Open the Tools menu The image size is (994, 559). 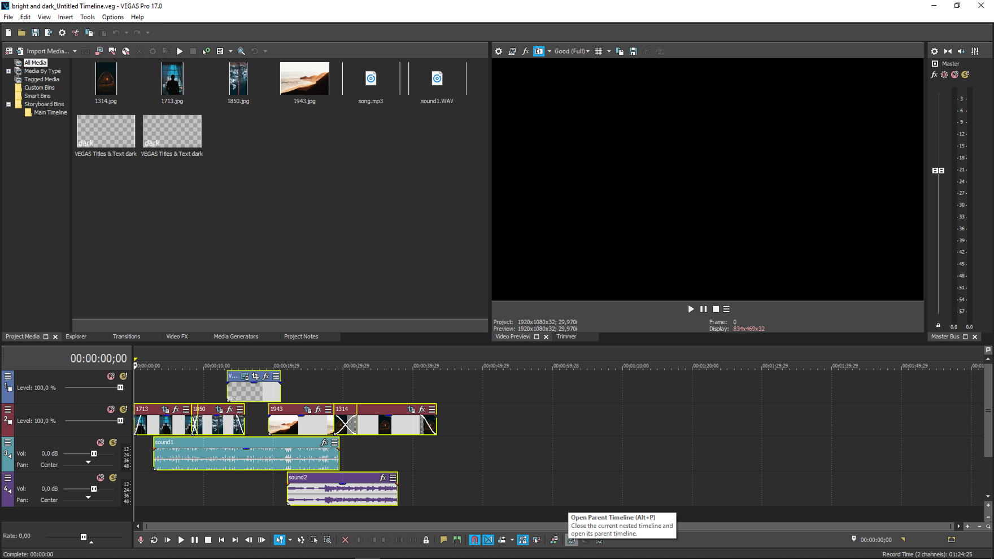87,17
